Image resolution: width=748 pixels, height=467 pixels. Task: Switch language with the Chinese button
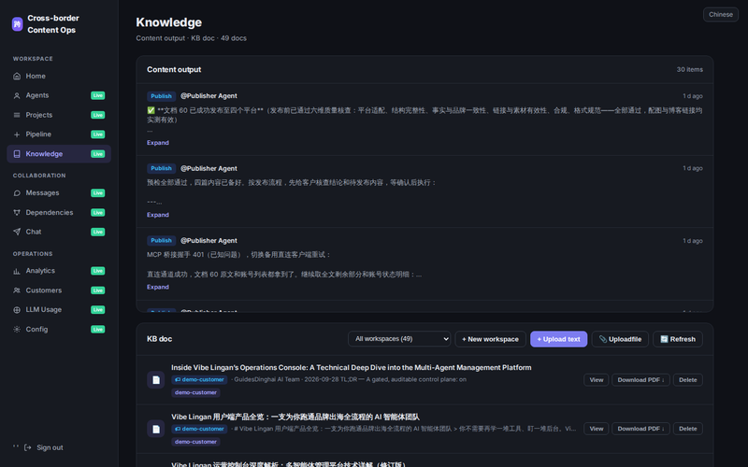[x=720, y=14]
